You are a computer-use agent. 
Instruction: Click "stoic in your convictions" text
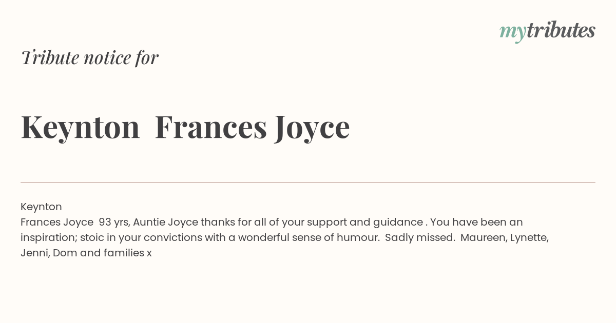pyautogui.click(x=141, y=238)
